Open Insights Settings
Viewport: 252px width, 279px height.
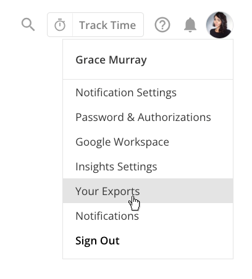pos(148,167)
